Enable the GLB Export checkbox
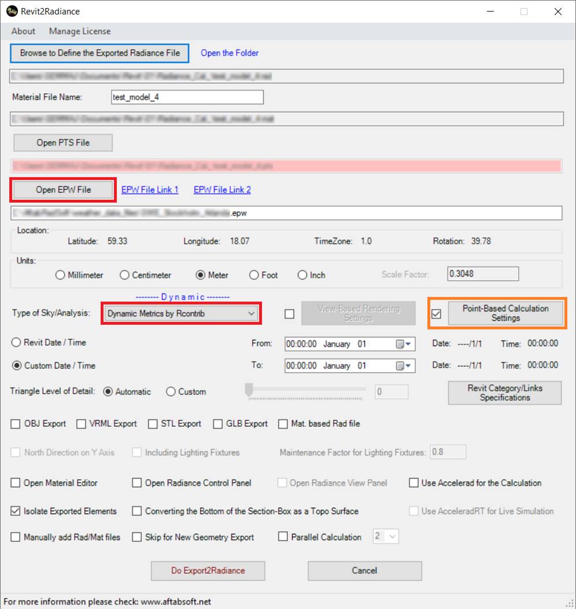The image size is (576, 609). tap(217, 424)
